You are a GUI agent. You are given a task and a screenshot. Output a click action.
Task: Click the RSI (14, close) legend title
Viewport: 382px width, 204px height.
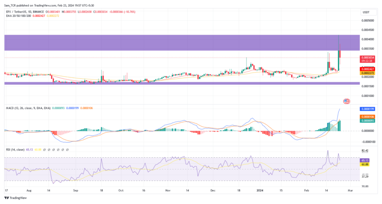pos(15,150)
